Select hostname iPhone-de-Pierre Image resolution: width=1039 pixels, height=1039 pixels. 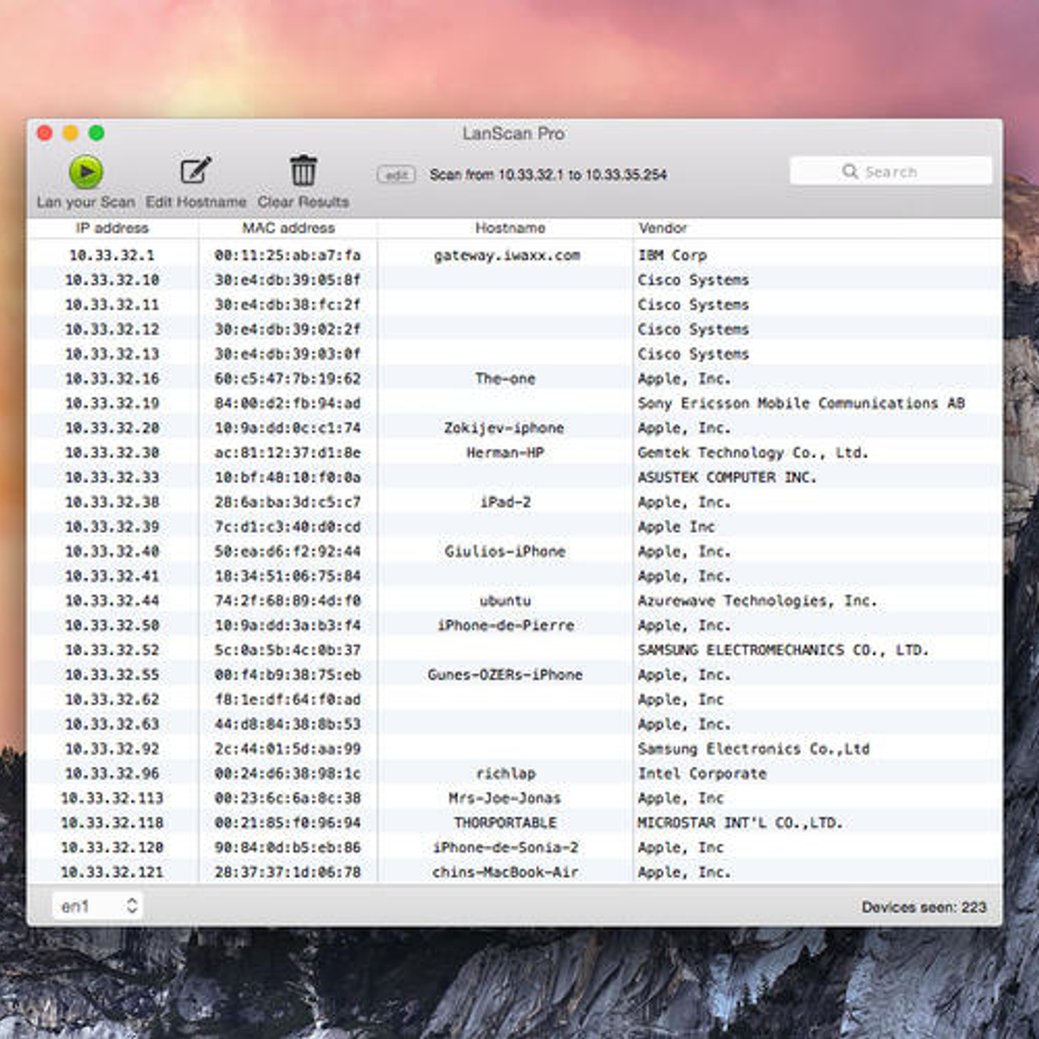point(506,626)
